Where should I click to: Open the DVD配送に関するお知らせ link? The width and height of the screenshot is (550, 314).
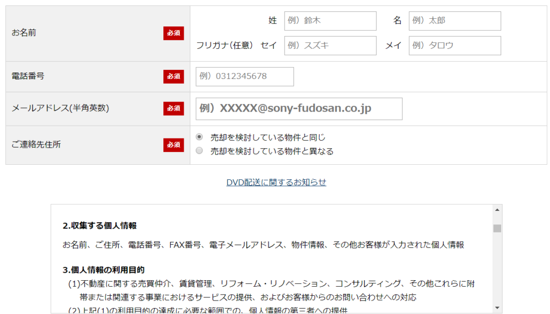pyautogui.click(x=277, y=182)
